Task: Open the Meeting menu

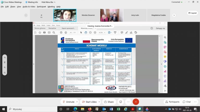Action: point(51,6)
